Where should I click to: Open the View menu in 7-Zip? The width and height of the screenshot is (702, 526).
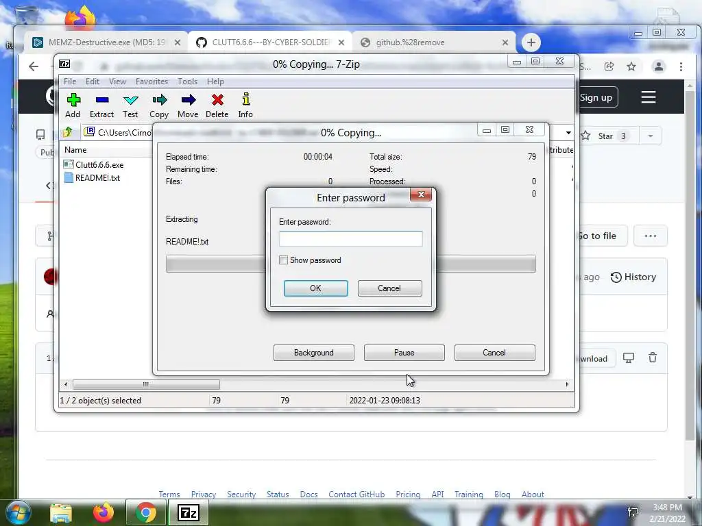coord(117,82)
